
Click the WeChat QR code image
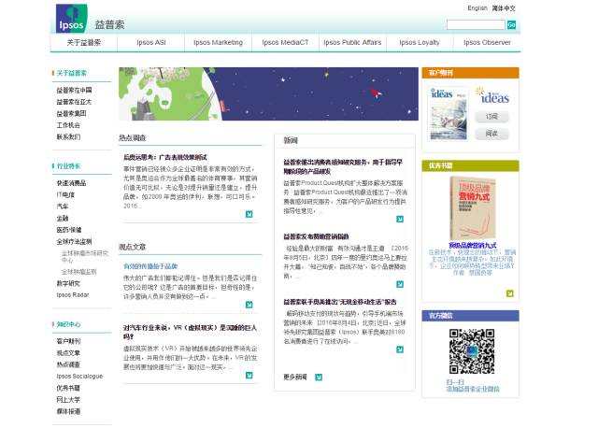tap(472, 351)
